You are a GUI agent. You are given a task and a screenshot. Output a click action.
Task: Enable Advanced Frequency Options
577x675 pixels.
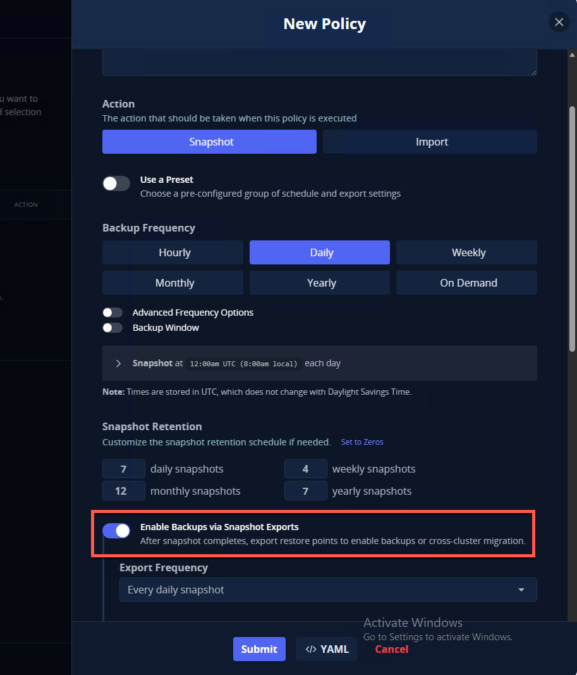(112, 313)
